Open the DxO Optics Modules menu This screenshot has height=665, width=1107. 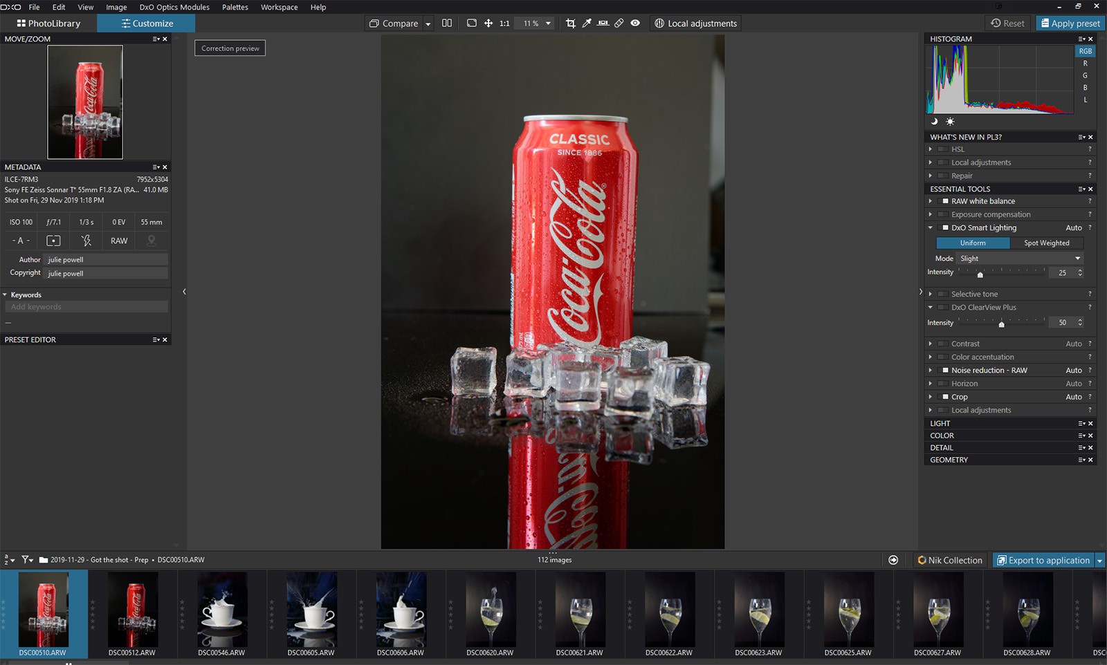(174, 7)
